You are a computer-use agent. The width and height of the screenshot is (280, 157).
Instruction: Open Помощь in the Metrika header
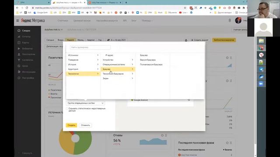147,20
